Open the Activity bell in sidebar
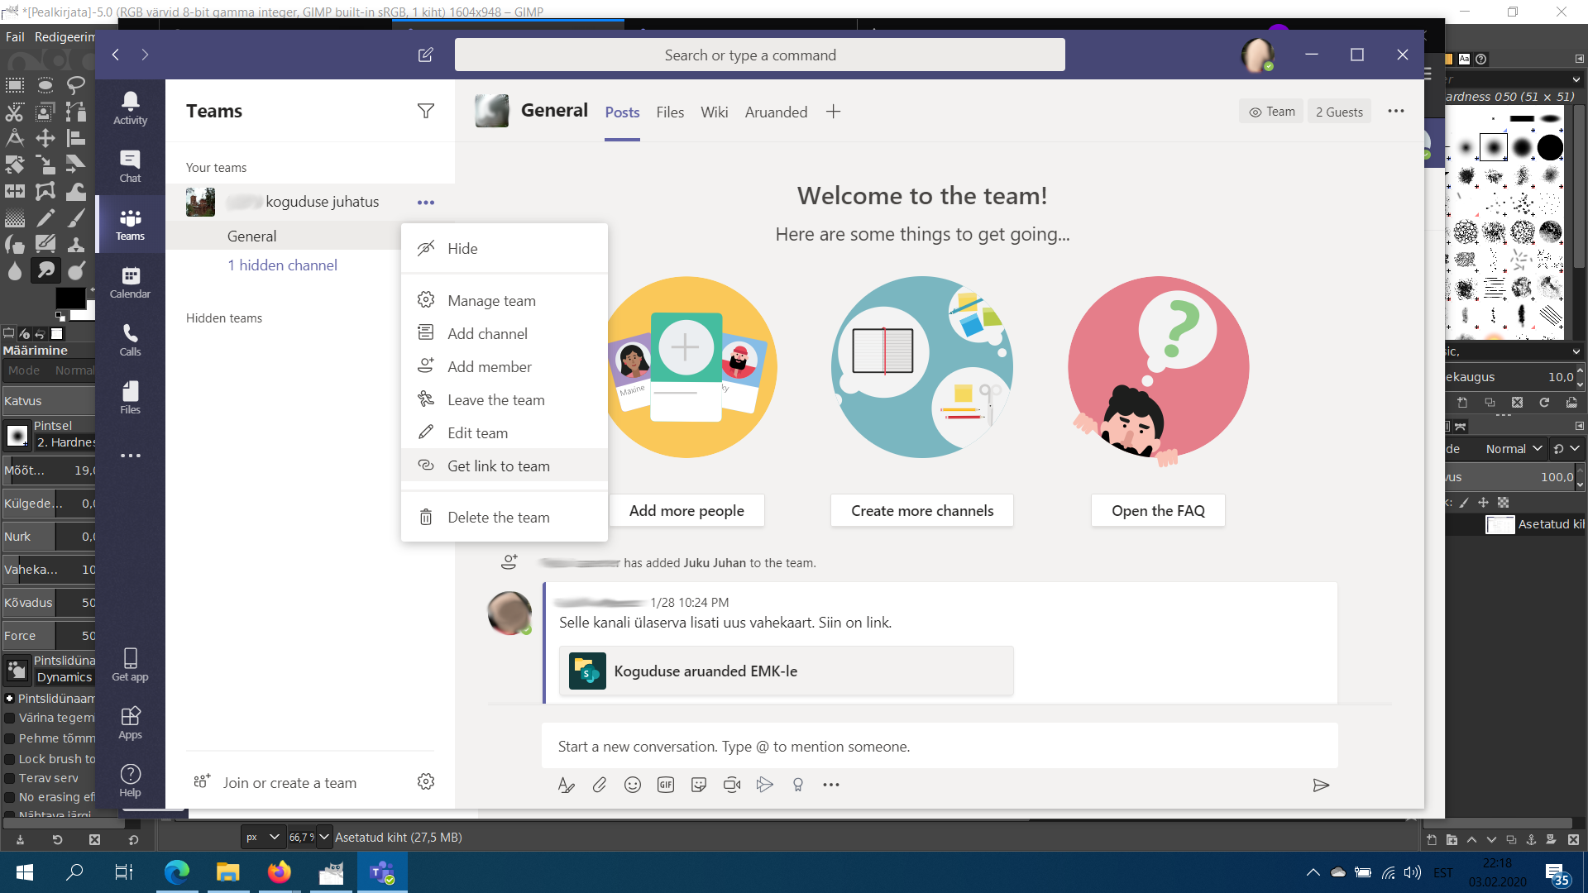The image size is (1588, 893). [130, 108]
